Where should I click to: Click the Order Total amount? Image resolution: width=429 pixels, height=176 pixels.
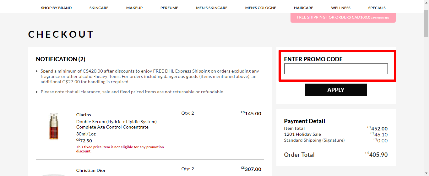click(x=377, y=155)
